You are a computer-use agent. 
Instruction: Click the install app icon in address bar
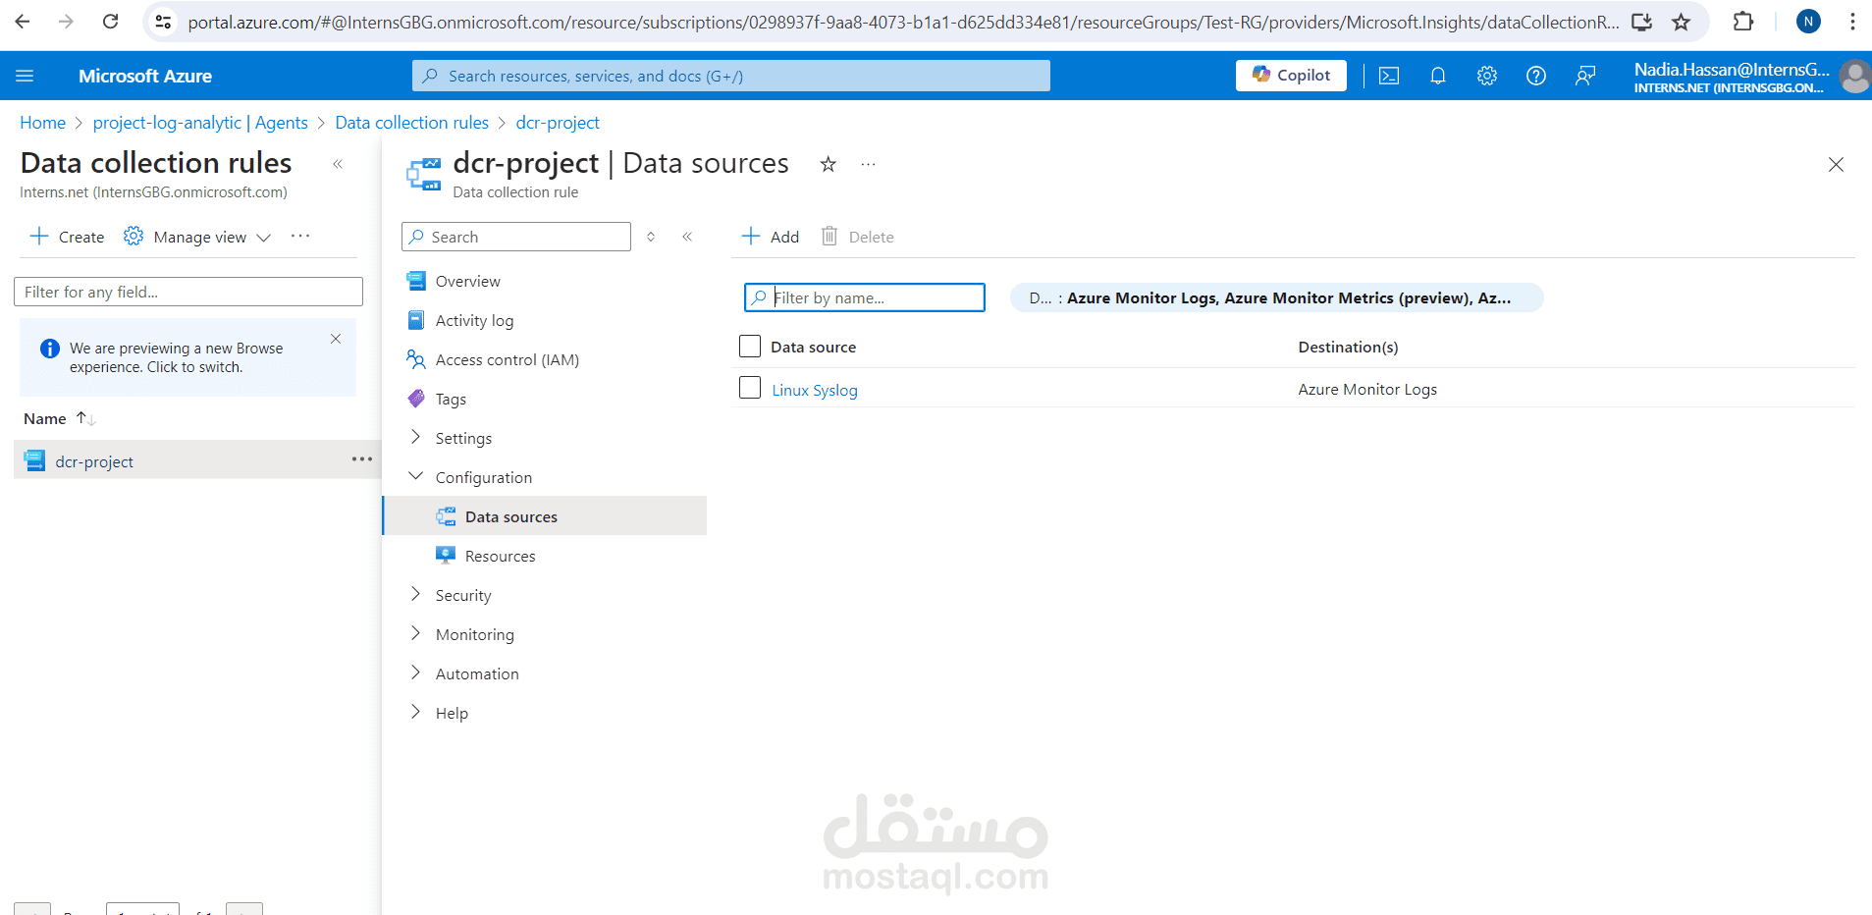tap(1641, 22)
